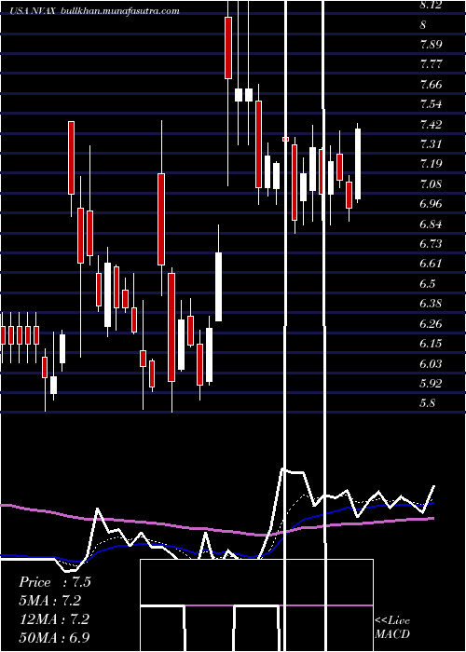Select the 5MA : 7.2 value
Screen dimensions: 466x652
pyautogui.click(x=49, y=601)
